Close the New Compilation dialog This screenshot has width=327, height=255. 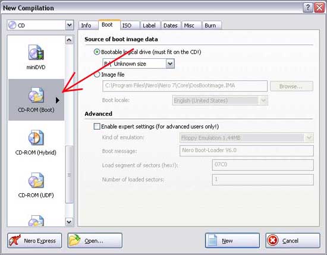(x=319, y=8)
